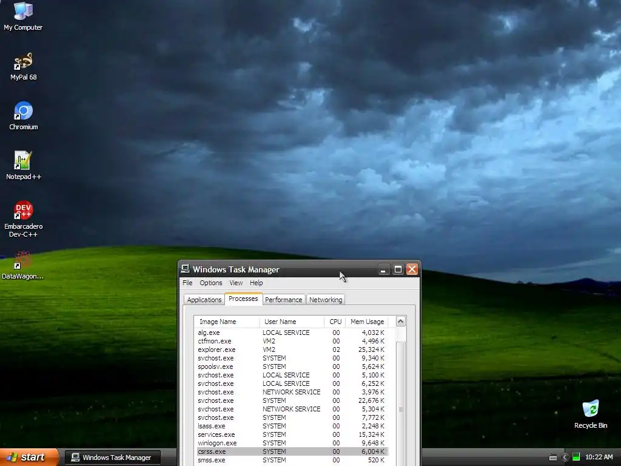Select the ctfmon.exe process
621x466 pixels.
pyautogui.click(x=292, y=341)
